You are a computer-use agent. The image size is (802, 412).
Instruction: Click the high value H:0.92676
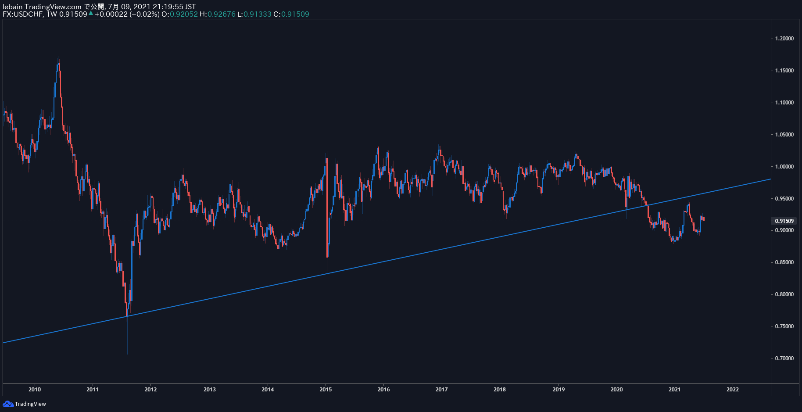[x=217, y=14]
